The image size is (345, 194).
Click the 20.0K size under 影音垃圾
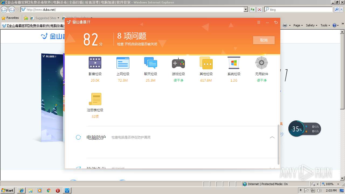(x=95, y=81)
